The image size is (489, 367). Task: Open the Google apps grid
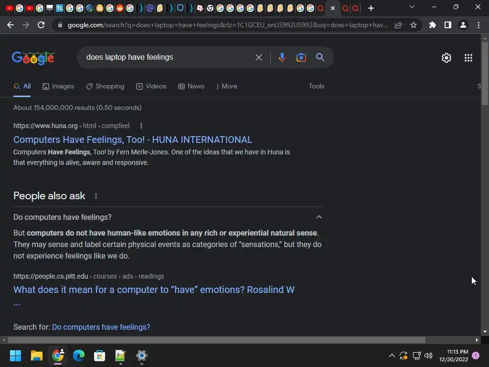468,58
